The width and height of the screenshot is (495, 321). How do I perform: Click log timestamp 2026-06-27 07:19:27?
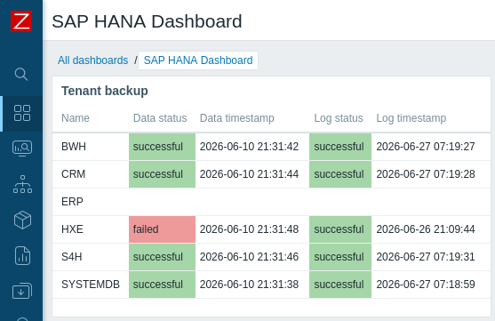[x=426, y=147]
